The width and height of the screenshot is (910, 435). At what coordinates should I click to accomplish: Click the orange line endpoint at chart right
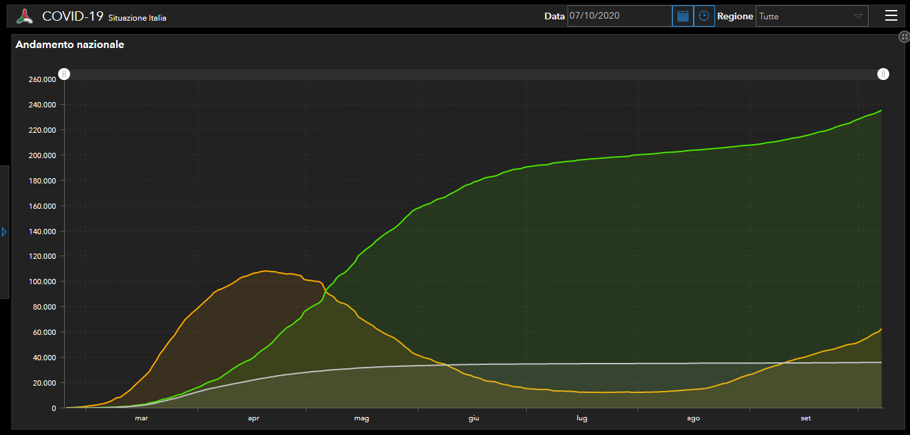(881, 329)
